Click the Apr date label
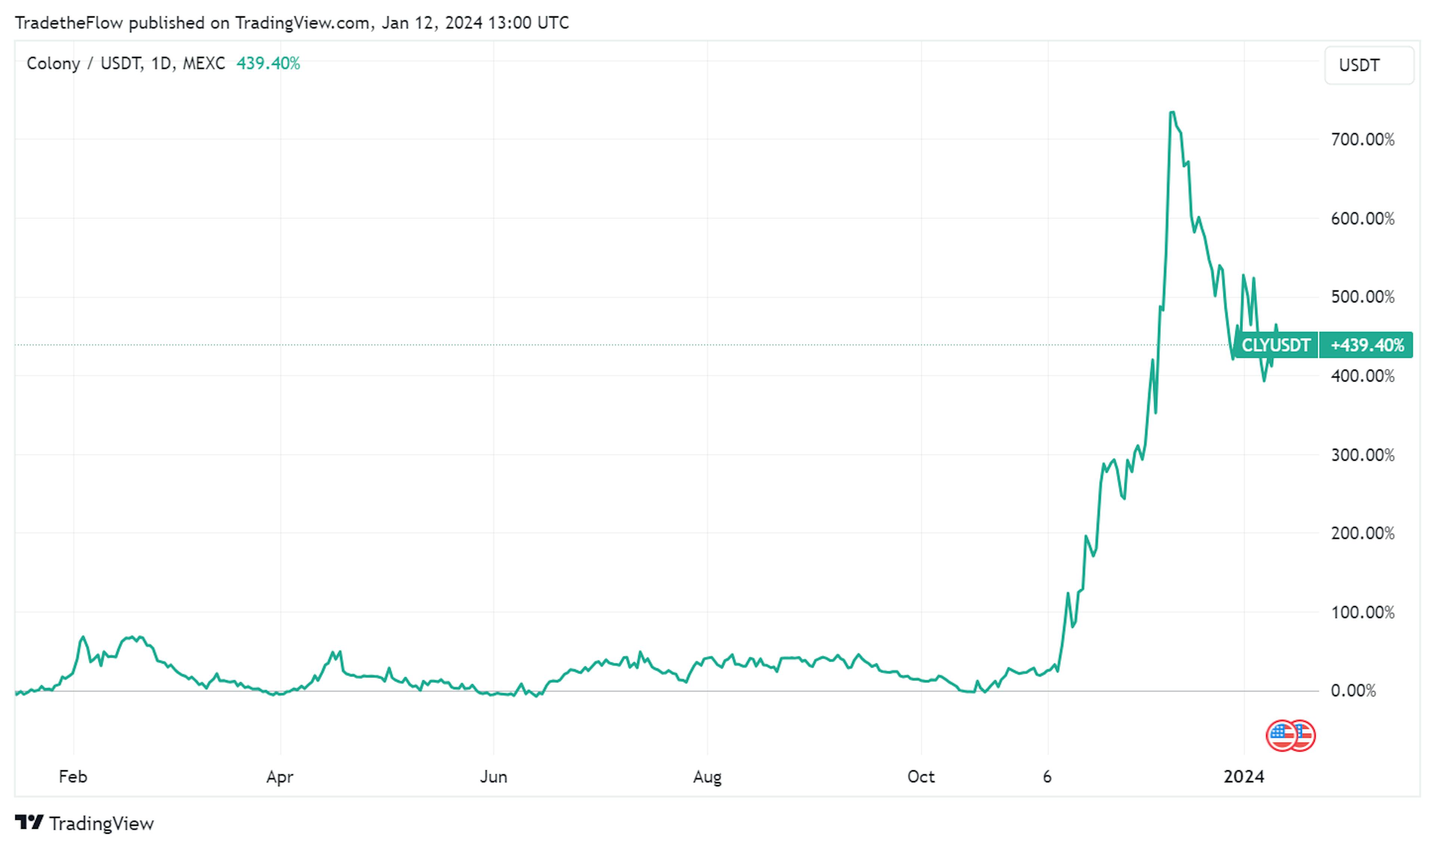This screenshot has width=1435, height=849. coord(280,777)
